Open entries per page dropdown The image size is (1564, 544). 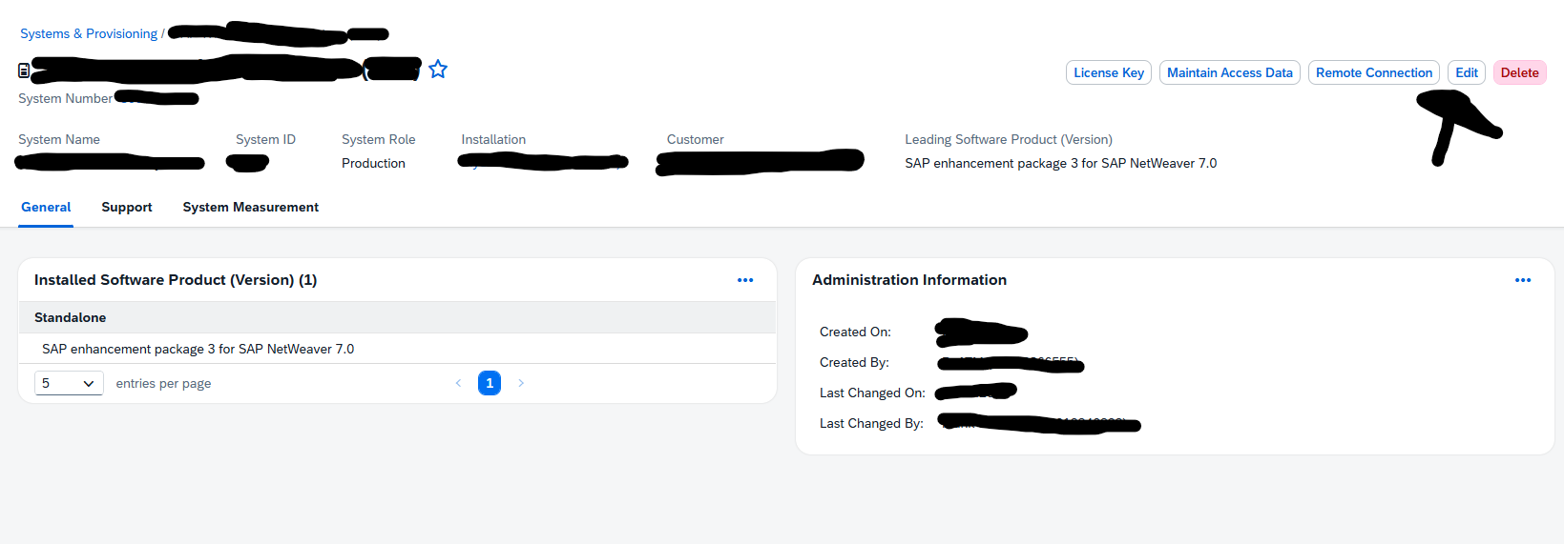69,383
